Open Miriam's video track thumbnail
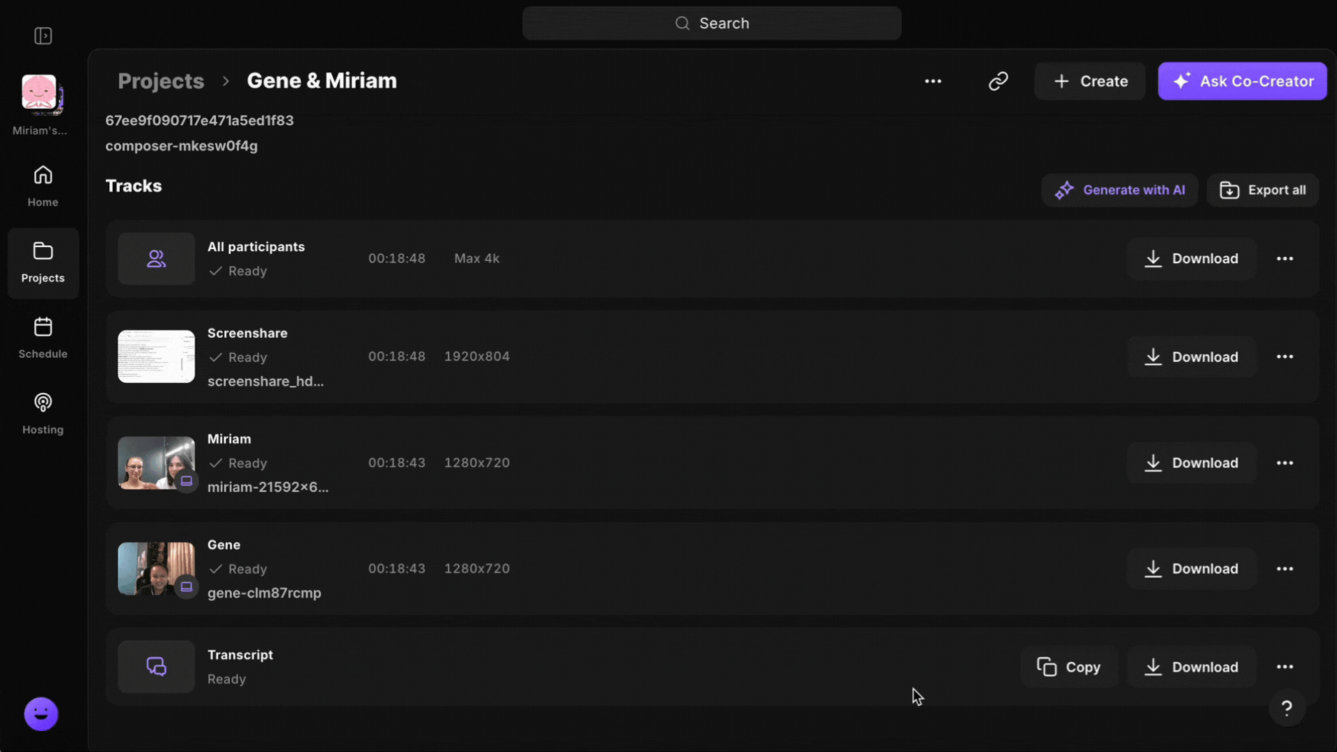 pyautogui.click(x=156, y=463)
